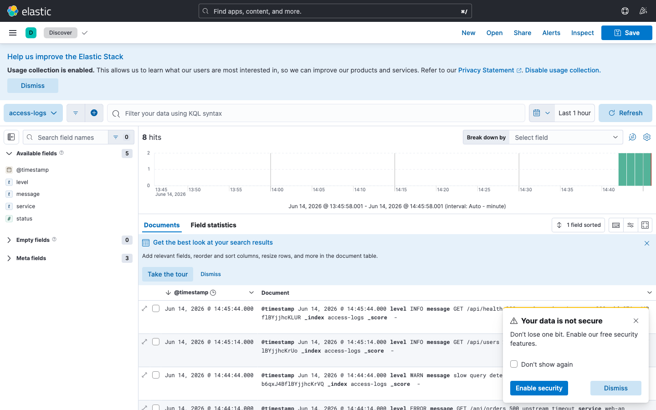The width and height of the screenshot is (656, 410).
Task: Open the help menu icon in header
Action: coord(625,11)
